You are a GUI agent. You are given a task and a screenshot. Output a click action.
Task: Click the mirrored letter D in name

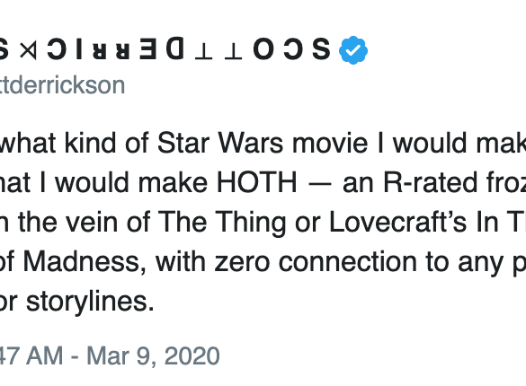pyautogui.click(x=175, y=48)
